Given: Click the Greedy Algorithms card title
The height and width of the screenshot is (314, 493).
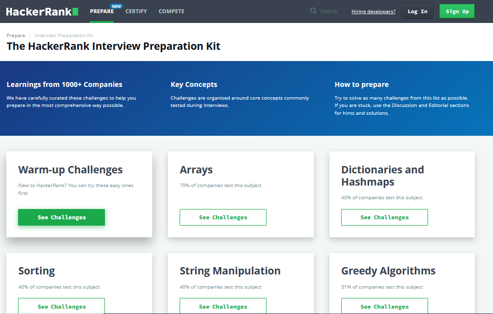Looking at the screenshot, I should click(x=389, y=271).
